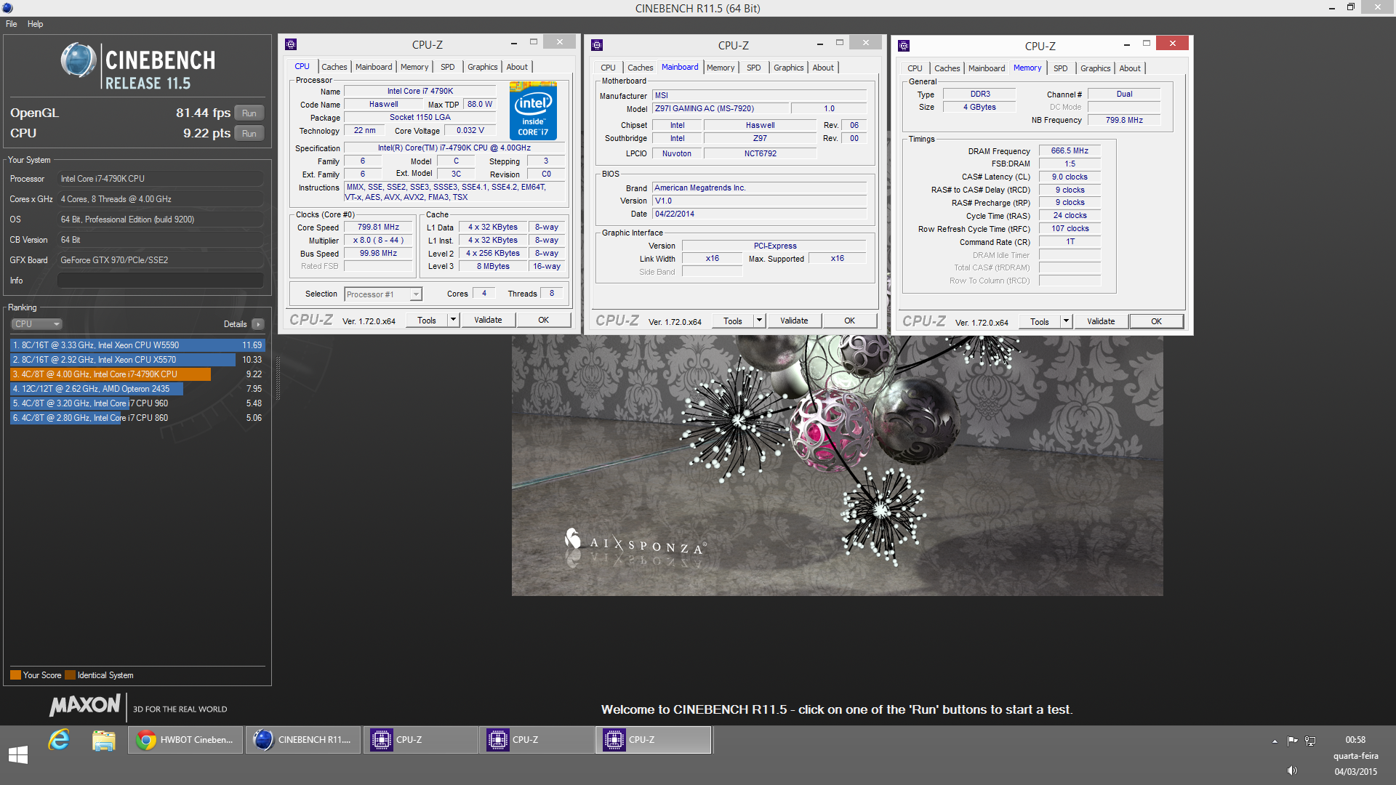Switch to the third CPU-Z taskbar item
The image size is (1396, 785).
[654, 740]
